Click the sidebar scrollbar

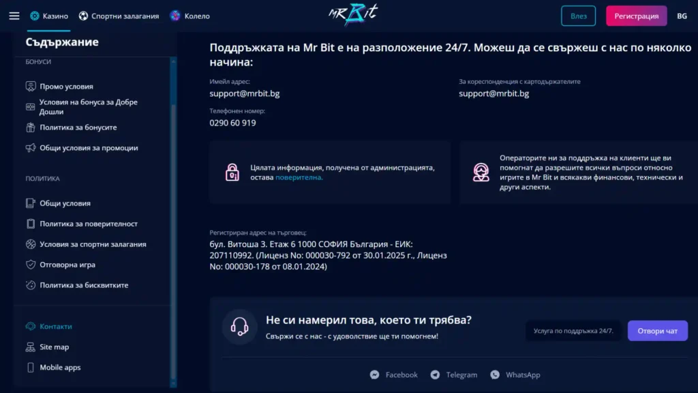pyautogui.click(x=174, y=223)
